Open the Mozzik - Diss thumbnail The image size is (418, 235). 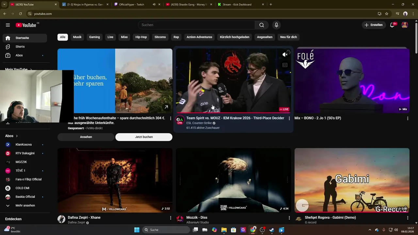233,180
